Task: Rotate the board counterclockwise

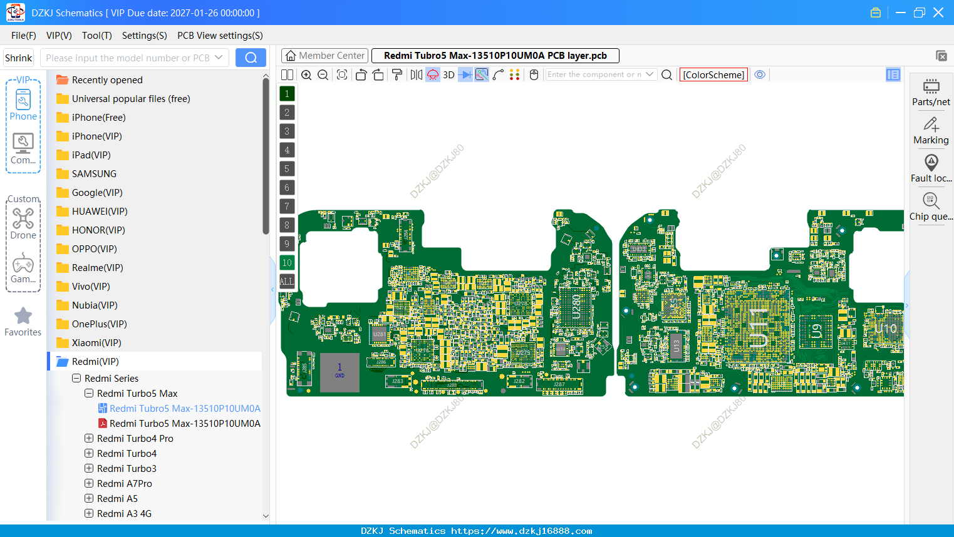Action: 361,74
